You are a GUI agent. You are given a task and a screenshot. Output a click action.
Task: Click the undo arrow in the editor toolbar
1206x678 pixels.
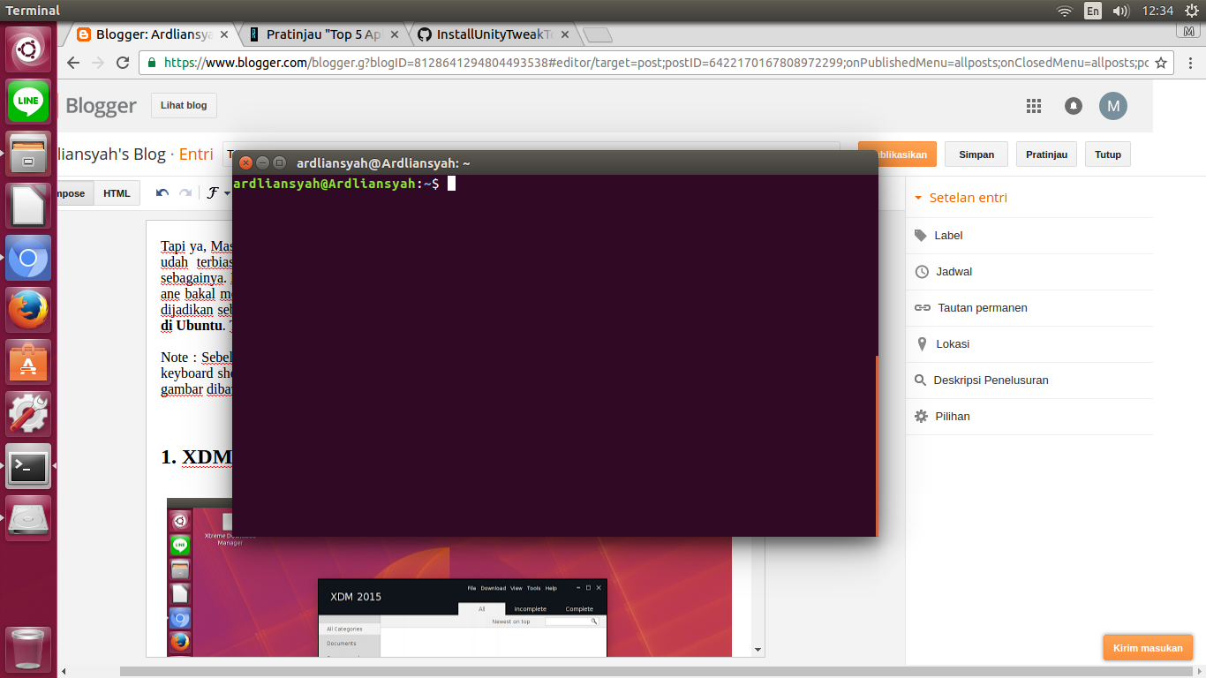tap(162, 192)
